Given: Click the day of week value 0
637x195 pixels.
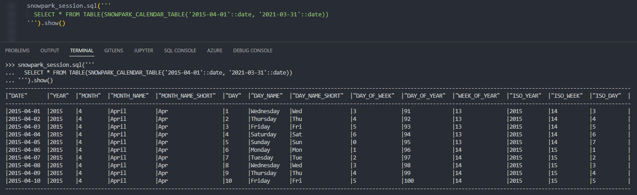Looking at the screenshot, I should (354, 142).
